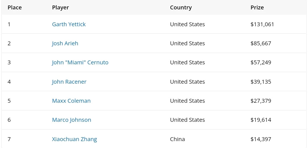
Task: Select the Country column header
Action: pos(181,7)
